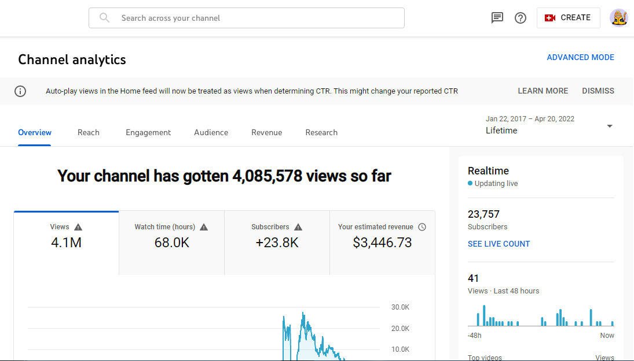
Task: Open the comments feedback icon
Action: (x=497, y=18)
